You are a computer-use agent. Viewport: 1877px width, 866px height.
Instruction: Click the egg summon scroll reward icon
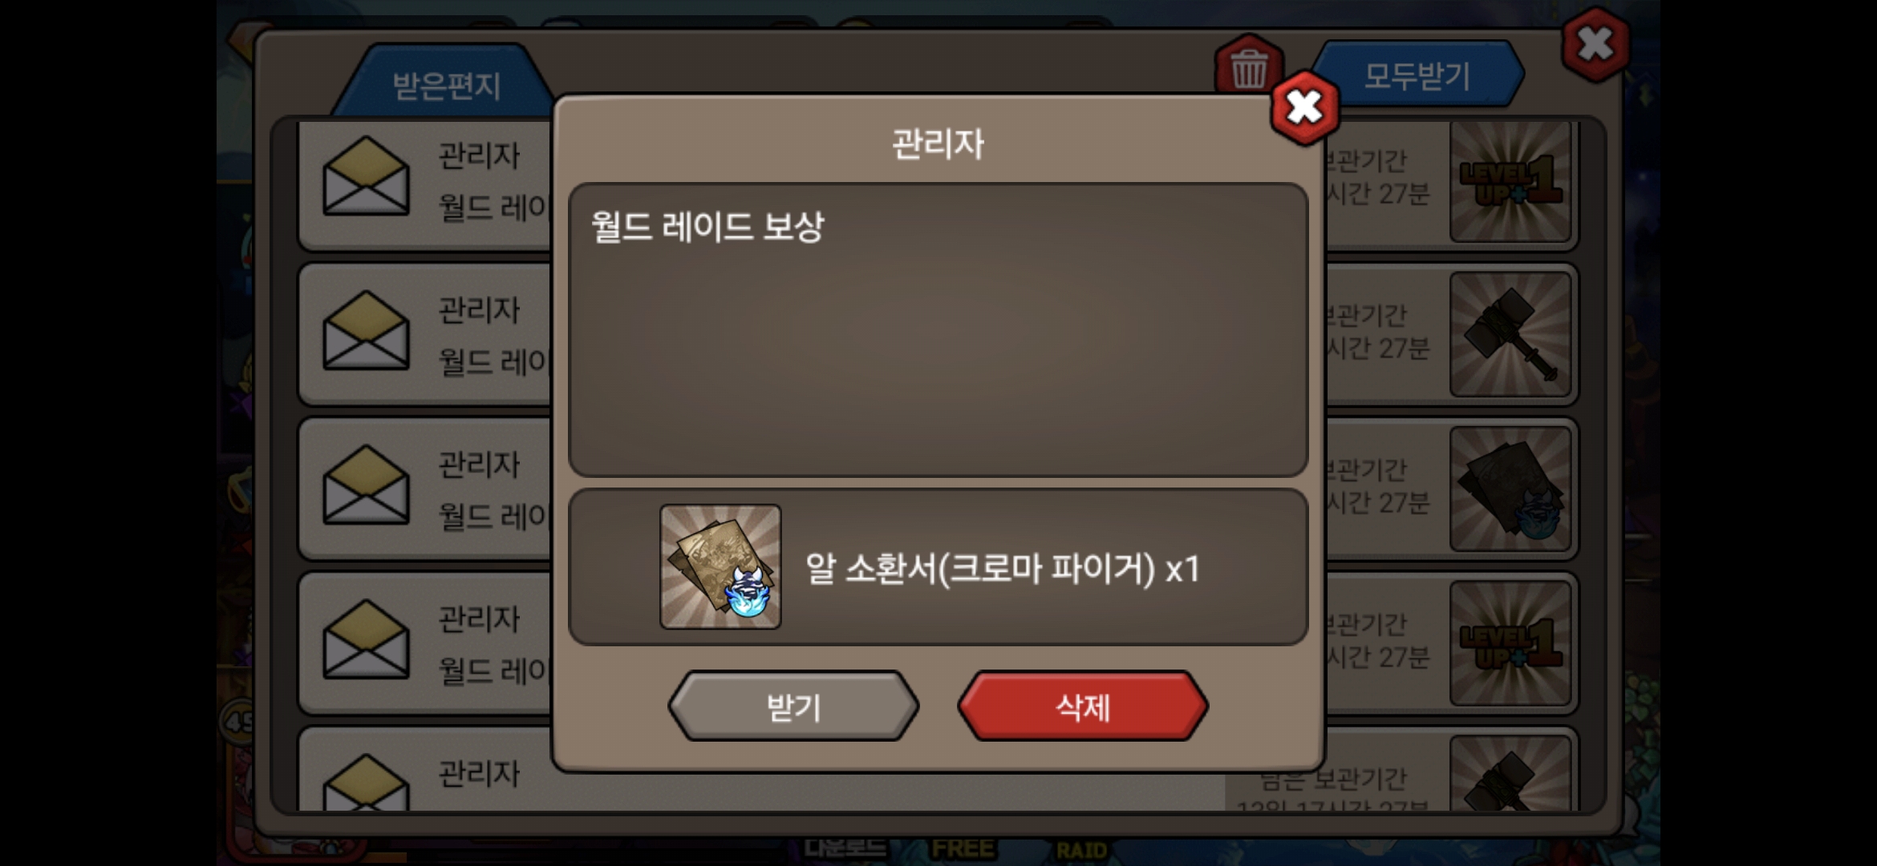720,566
